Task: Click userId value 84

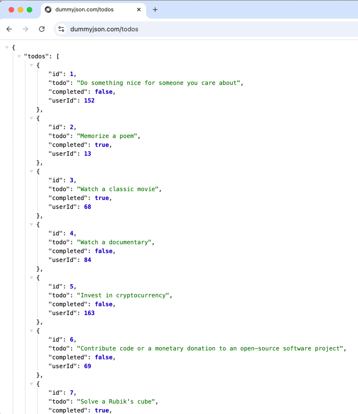Action: click(x=88, y=260)
